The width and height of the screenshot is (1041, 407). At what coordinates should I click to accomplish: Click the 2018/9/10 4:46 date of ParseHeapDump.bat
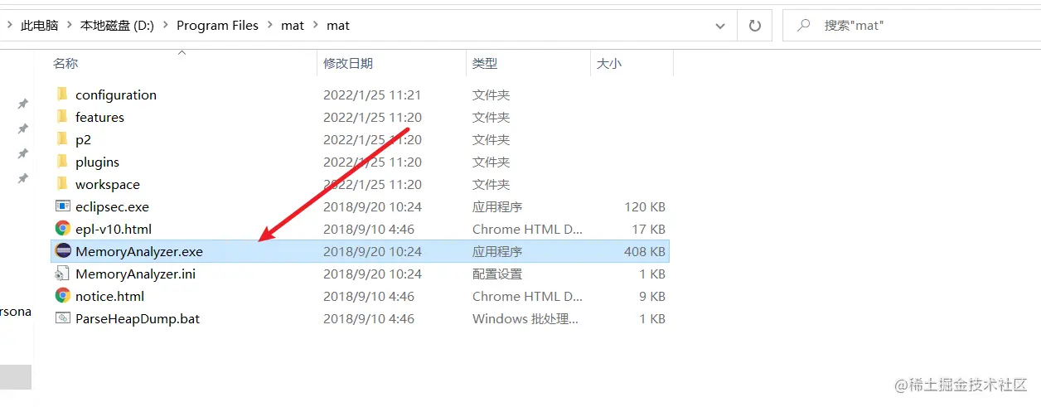[368, 318]
